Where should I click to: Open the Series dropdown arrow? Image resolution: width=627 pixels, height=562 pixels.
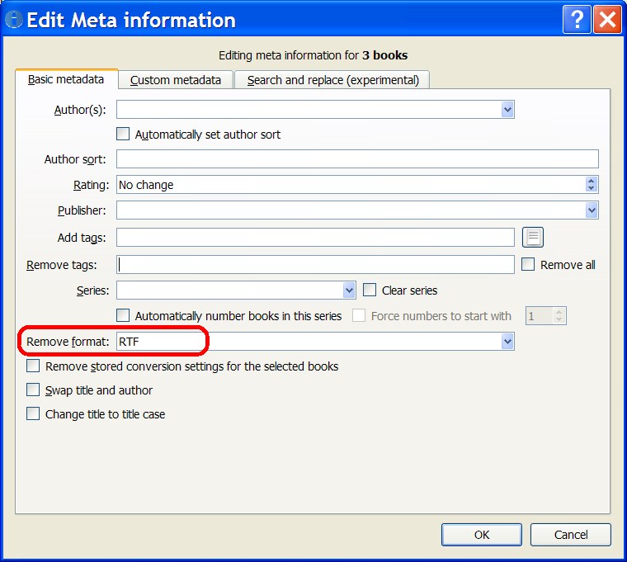pyautogui.click(x=349, y=290)
